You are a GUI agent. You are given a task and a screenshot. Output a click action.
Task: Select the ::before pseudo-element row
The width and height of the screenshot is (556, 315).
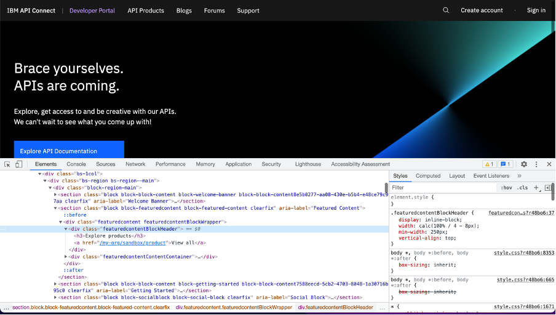(75, 215)
